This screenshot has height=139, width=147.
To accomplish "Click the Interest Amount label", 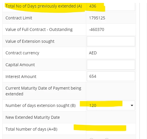I will coord(21,77).
